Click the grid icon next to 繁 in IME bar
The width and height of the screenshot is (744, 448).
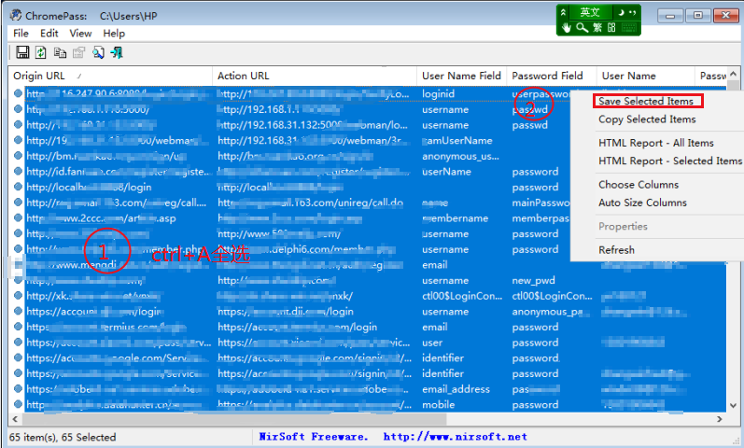[611, 28]
